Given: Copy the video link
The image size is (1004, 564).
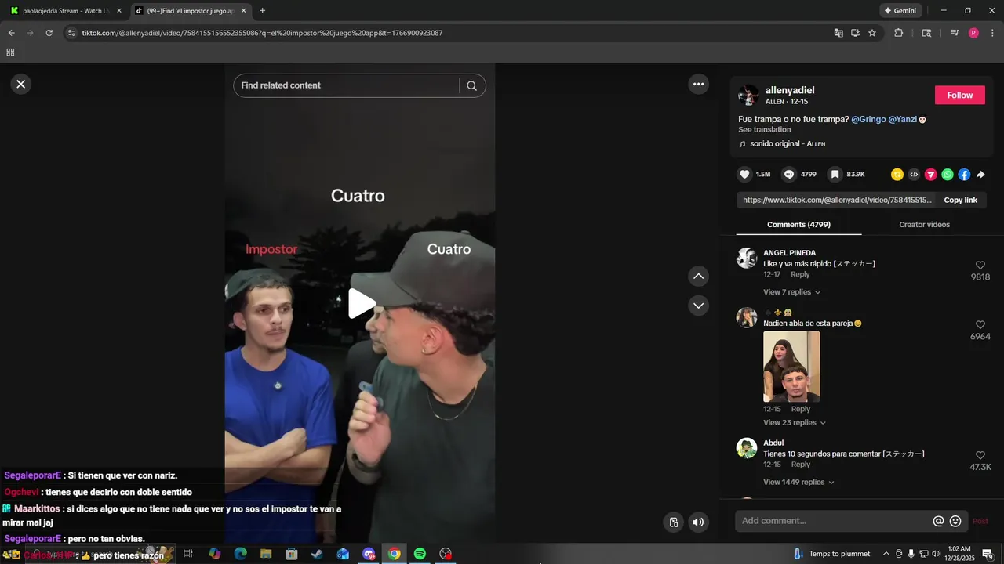Looking at the screenshot, I should tap(960, 200).
